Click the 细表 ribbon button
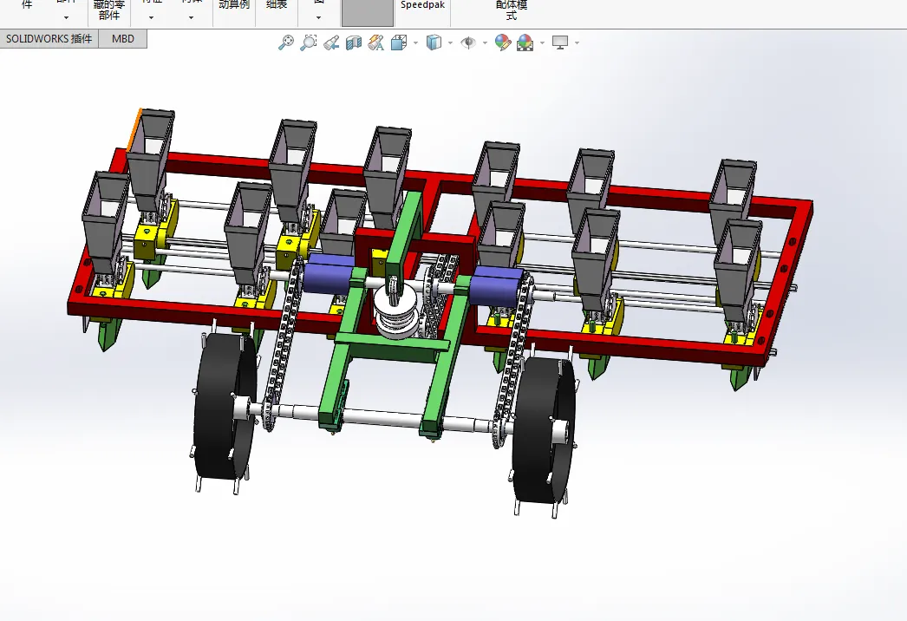The width and height of the screenshot is (907, 621). 277,6
